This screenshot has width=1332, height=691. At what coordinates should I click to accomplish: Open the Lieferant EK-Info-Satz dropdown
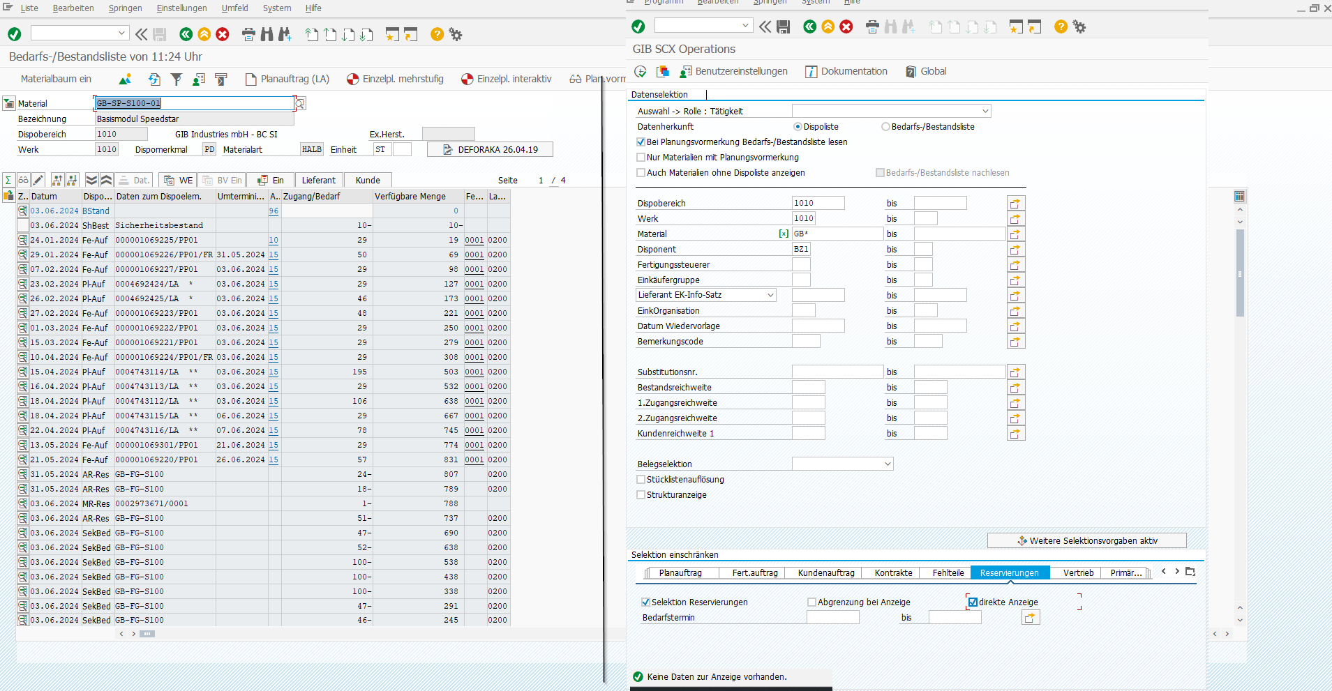click(770, 296)
